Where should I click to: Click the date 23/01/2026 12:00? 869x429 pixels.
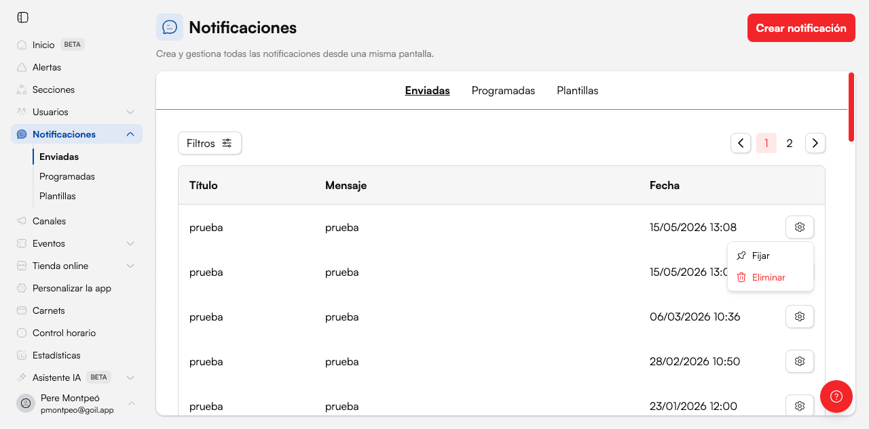693,406
